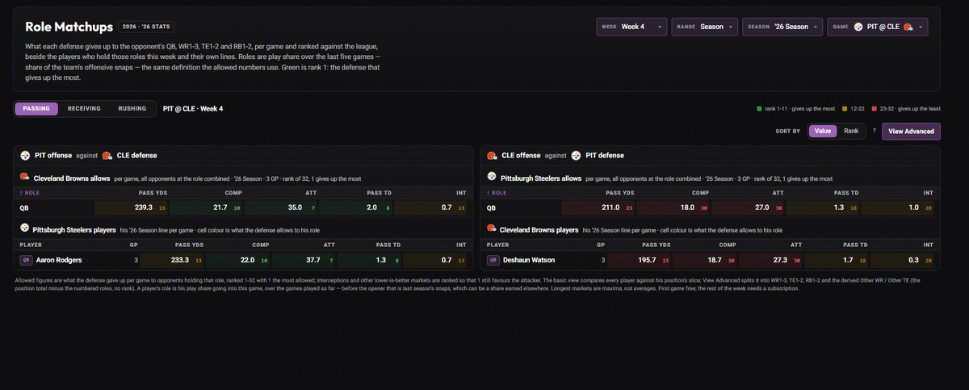The width and height of the screenshot is (969, 390).
Task: Click the 239.3 pass yards cell
Action: (x=132, y=208)
